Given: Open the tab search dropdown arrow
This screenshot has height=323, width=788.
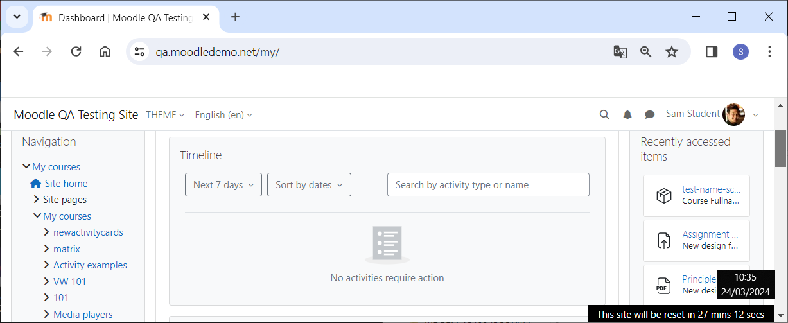Looking at the screenshot, I should pos(17,17).
